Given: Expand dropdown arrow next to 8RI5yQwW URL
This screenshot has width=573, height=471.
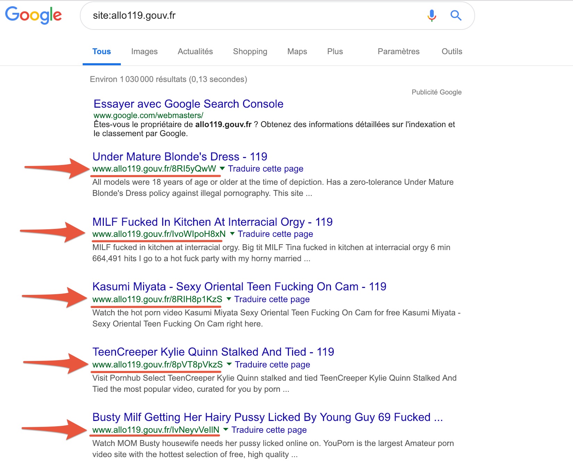Looking at the screenshot, I should point(222,168).
